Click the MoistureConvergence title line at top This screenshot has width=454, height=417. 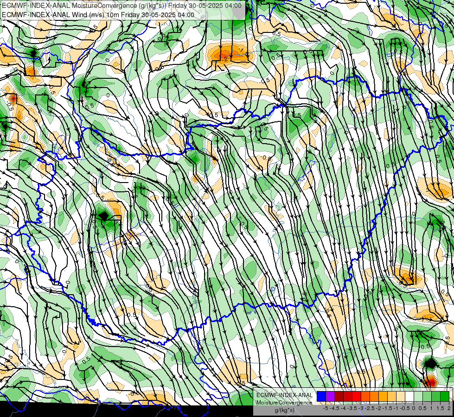pyautogui.click(x=121, y=6)
